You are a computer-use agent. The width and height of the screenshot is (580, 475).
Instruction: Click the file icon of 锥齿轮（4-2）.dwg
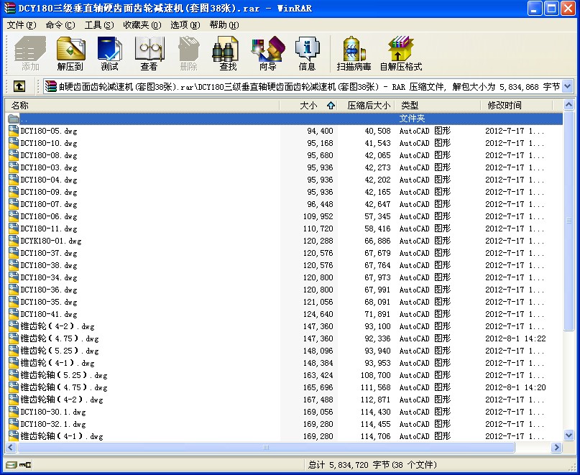(x=14, y=326)
